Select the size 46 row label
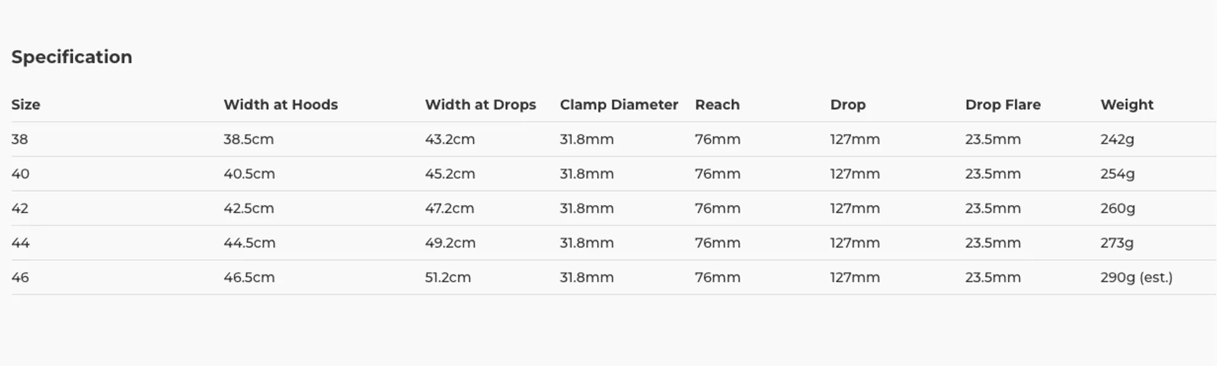Viewport: 1217px width, 366px height. coord(20,277)
